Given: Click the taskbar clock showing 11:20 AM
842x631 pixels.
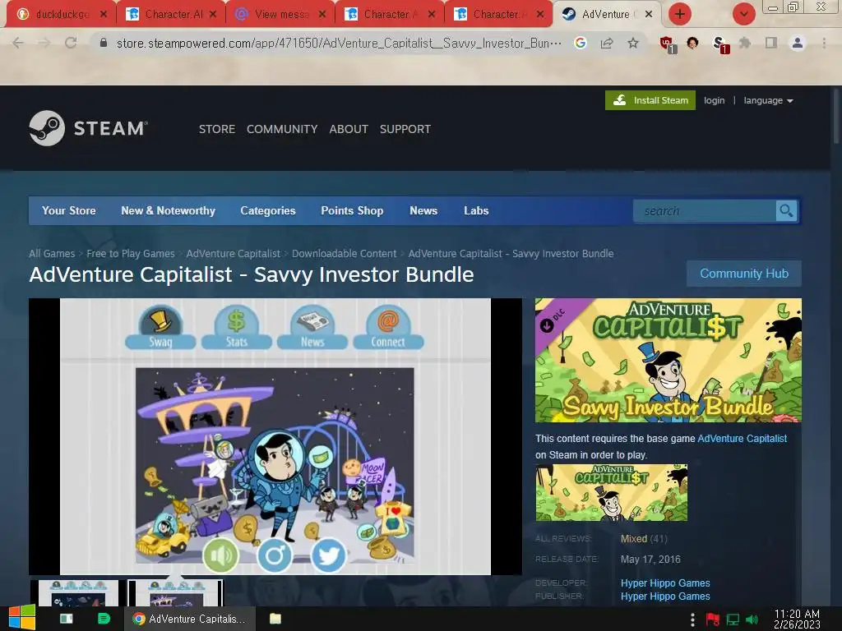Looking at the screenshot, I should click(797, 619).
